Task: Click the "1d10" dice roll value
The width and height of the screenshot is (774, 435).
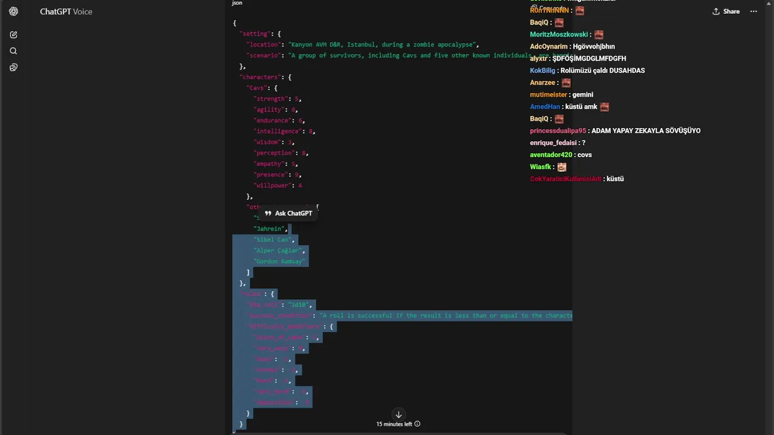Action: [x=299, y=305]
